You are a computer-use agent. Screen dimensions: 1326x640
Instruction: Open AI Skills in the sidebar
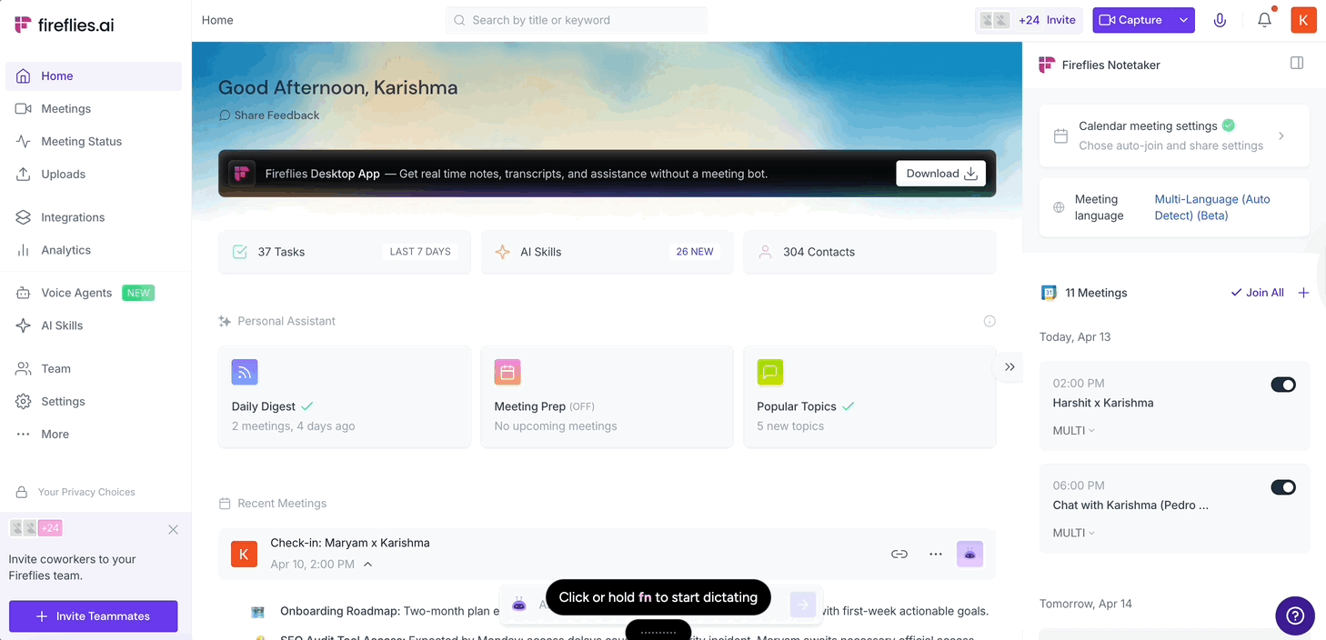[x=94, y=325]
